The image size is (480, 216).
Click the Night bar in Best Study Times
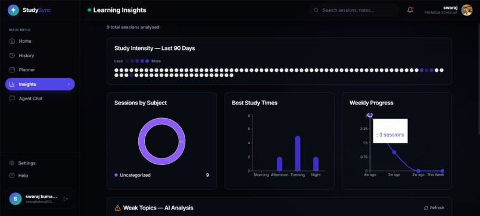316,164
